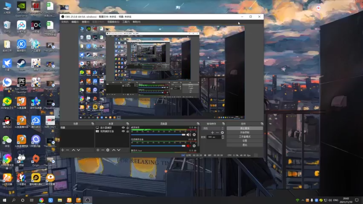Click the Stop Streaming button

coord(245,128)
